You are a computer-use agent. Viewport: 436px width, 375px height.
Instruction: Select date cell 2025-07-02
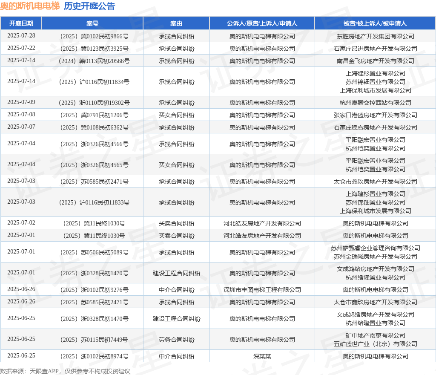pyautogui.click(x=21, y=222)
